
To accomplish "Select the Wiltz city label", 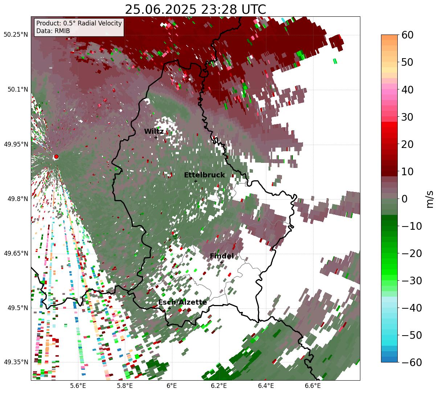I will (x=154, y=132).
